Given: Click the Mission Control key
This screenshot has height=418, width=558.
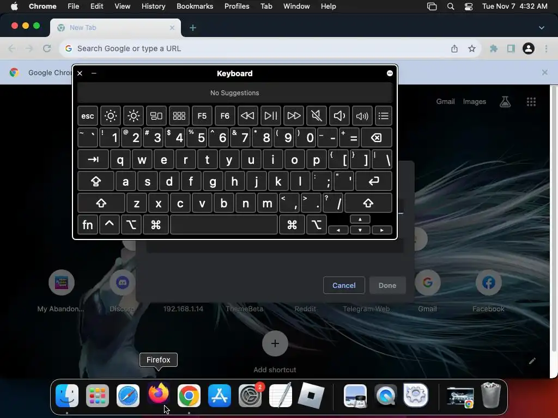Looking at the screenshot, I should (156, 115).
